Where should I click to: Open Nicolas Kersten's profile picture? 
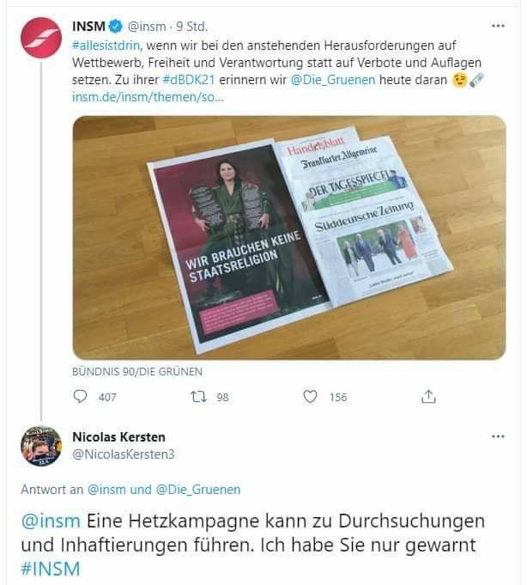(41, 446)
